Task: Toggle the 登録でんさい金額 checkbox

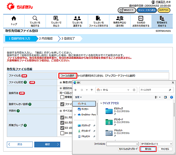Action: pyautogui.click(x=62, y=104)
